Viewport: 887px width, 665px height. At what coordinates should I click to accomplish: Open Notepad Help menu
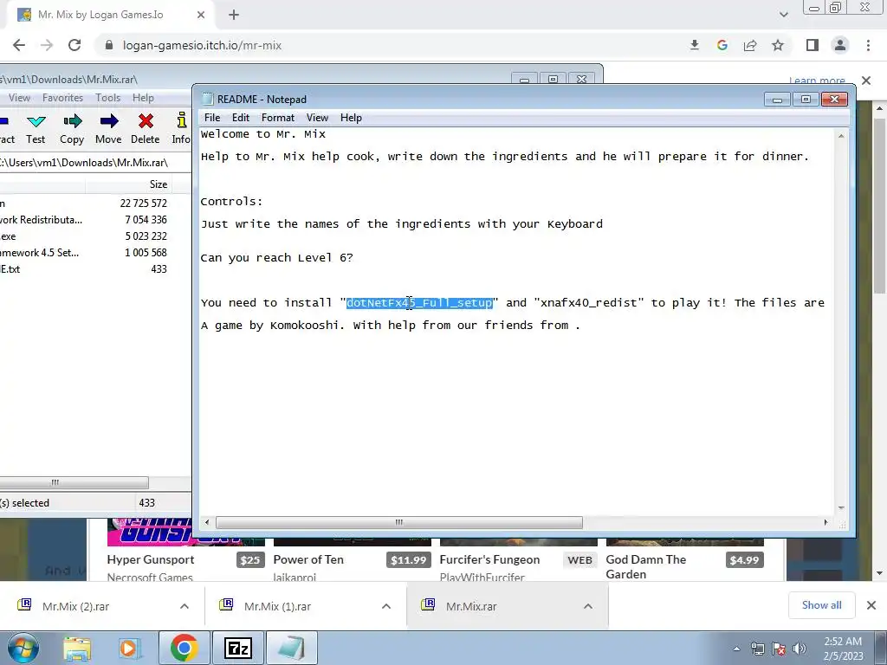tap(351, 118)
